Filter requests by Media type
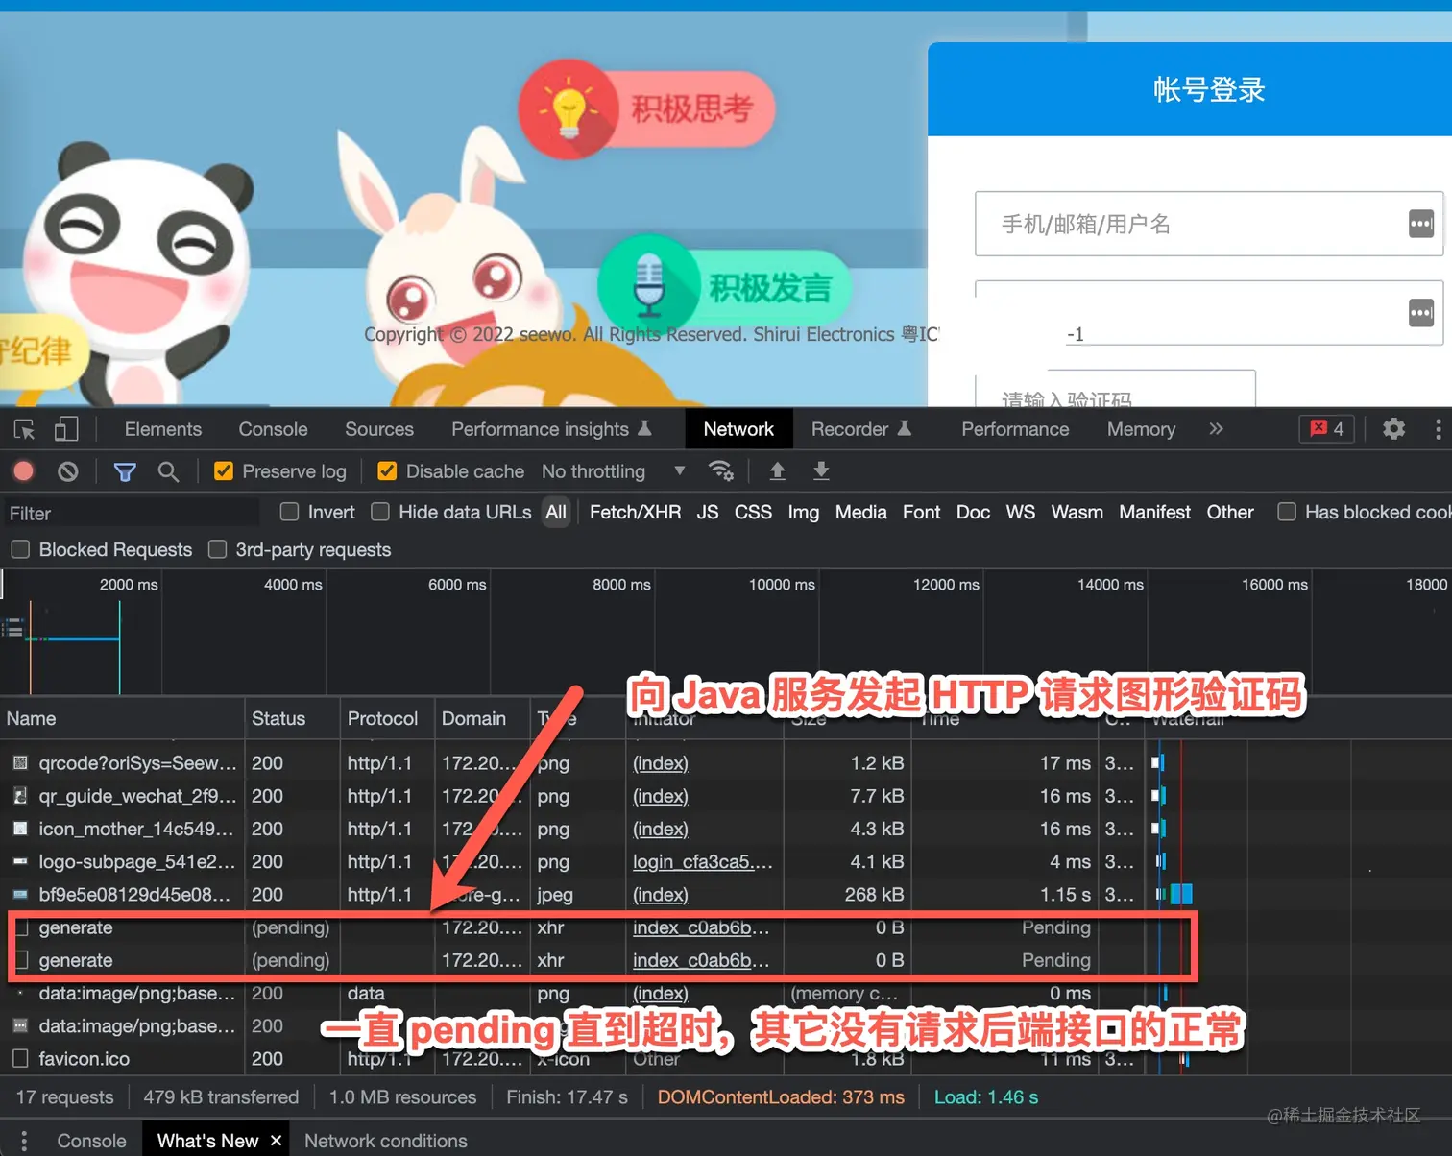This screenshot has width=1452, height=1156. (861, 512)
